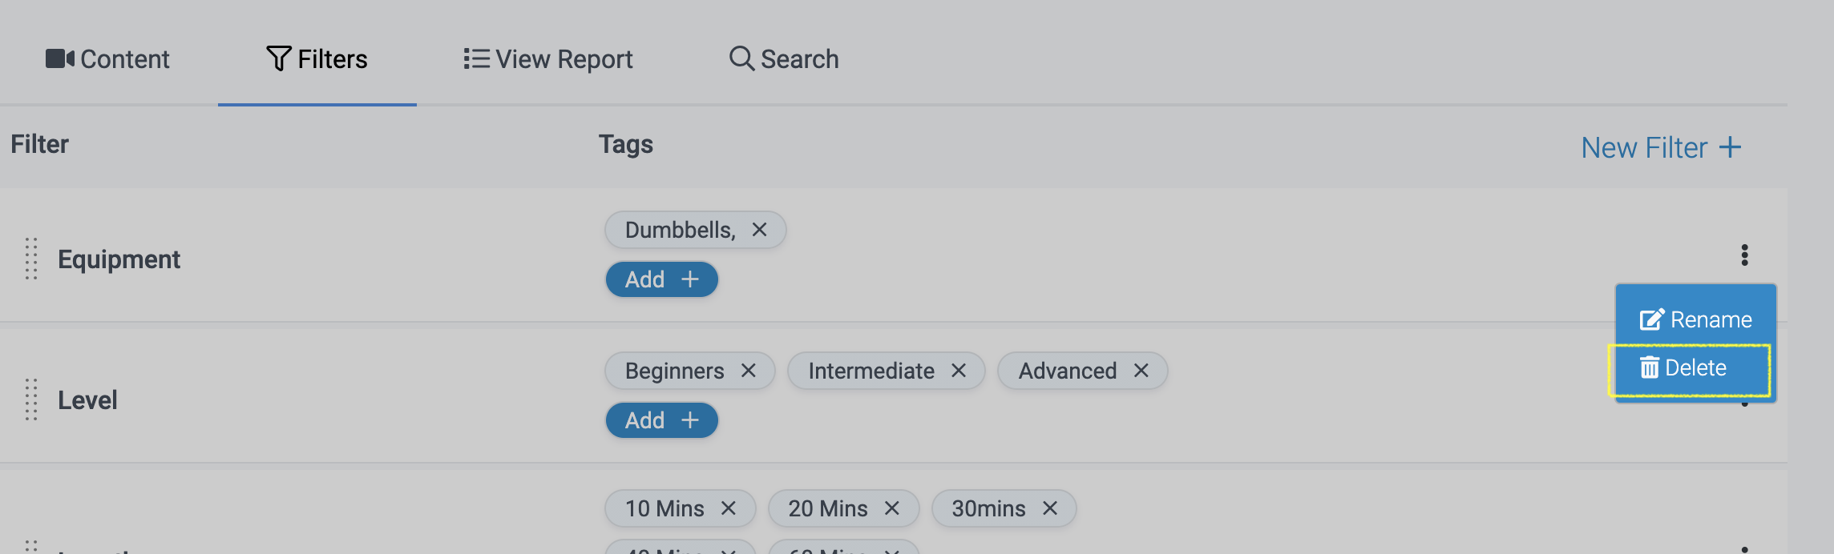Select the Filters tab
This screenshot has height=554, width=1834.
[x=317, y=59]
